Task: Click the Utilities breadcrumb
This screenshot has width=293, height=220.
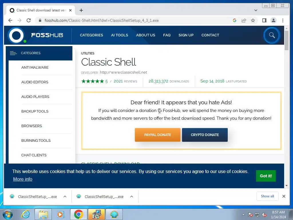Action: point(88,53)
